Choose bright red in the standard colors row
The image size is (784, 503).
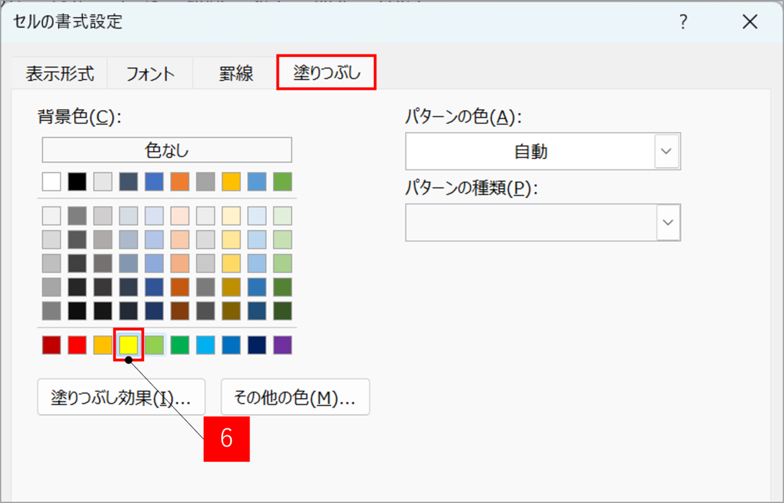point(77,345)
